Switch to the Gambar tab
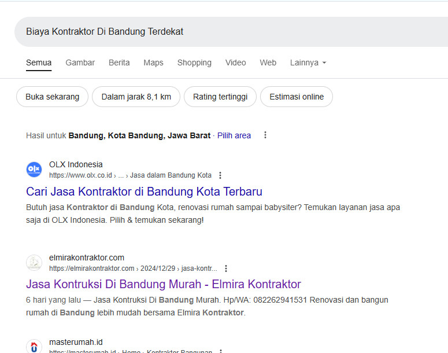 coord(80,62)
